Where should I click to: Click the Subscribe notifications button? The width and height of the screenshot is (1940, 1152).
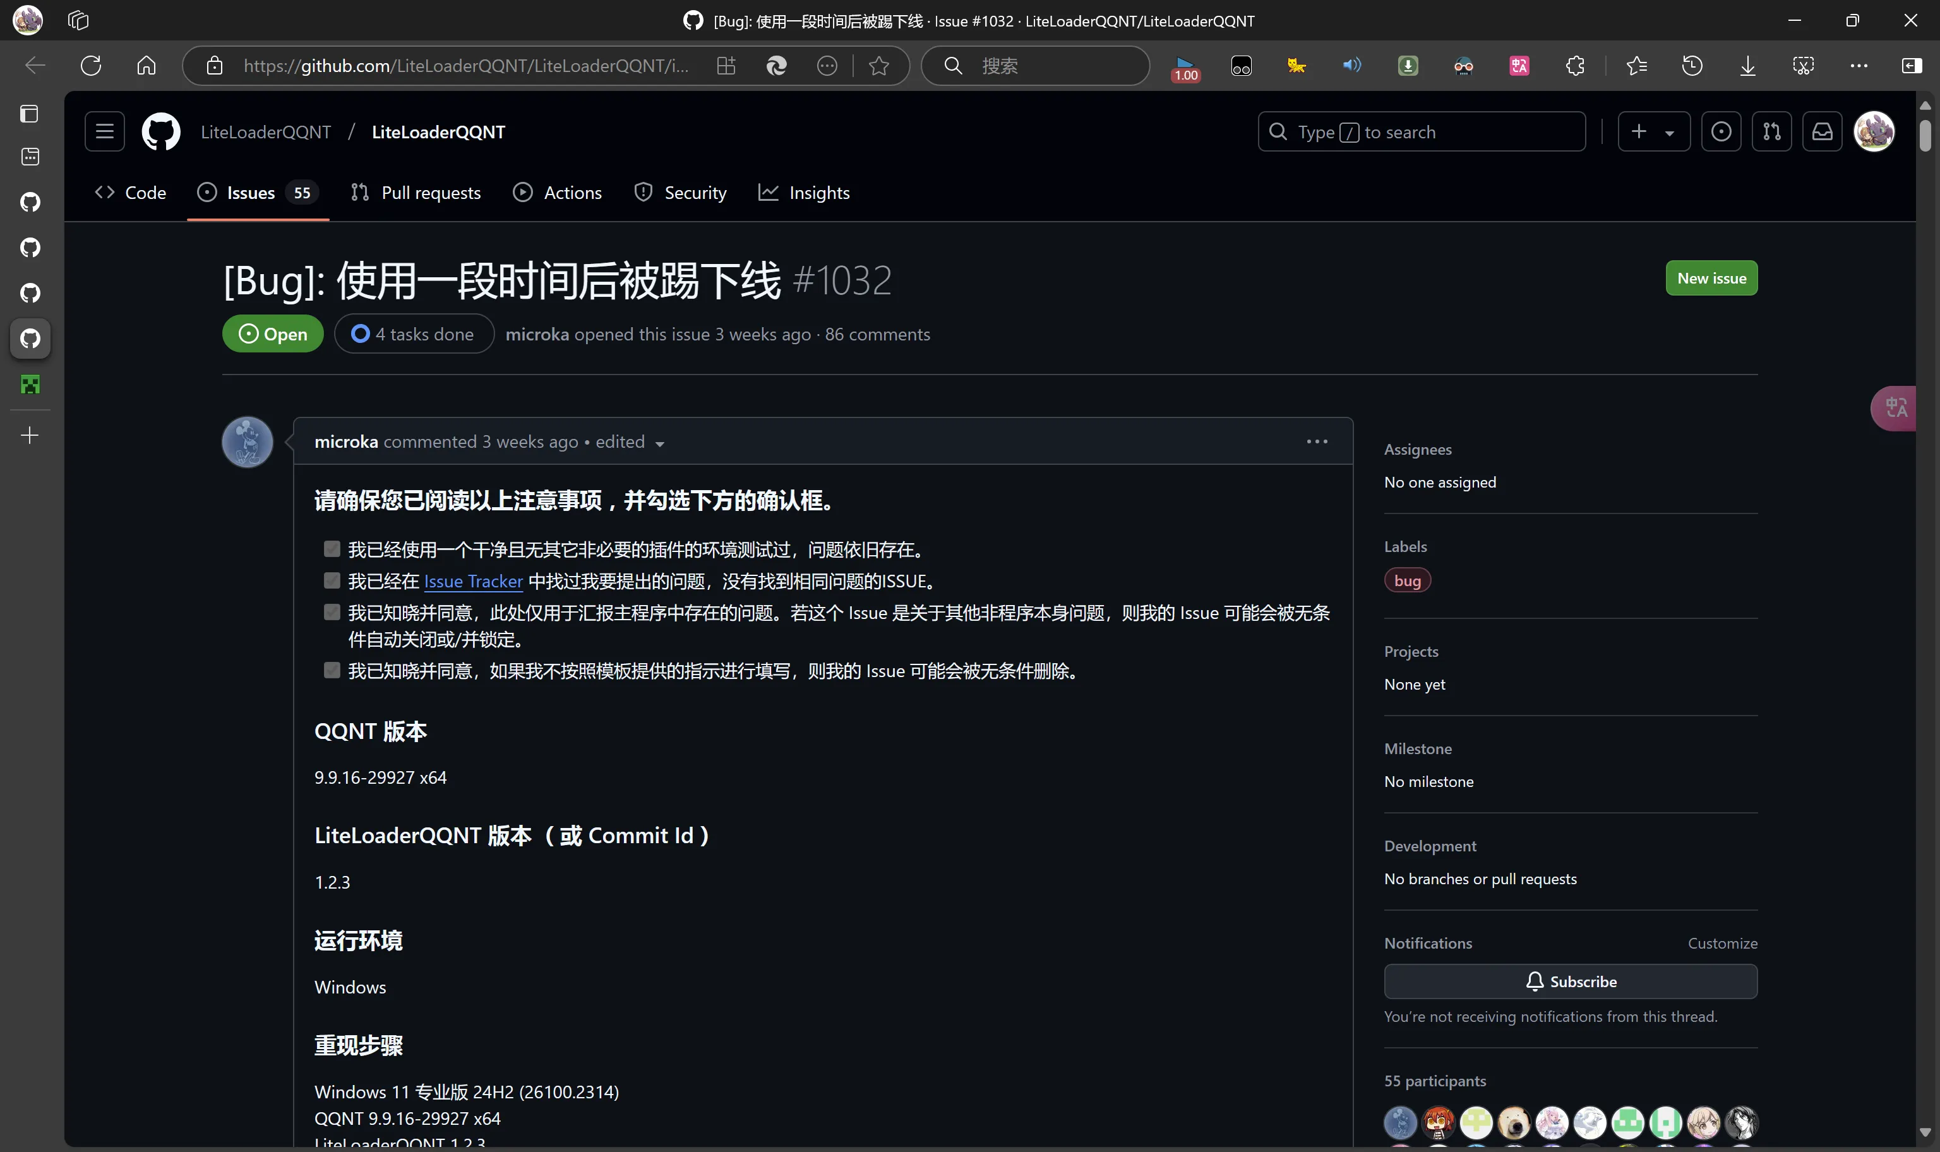point(1571,981)
